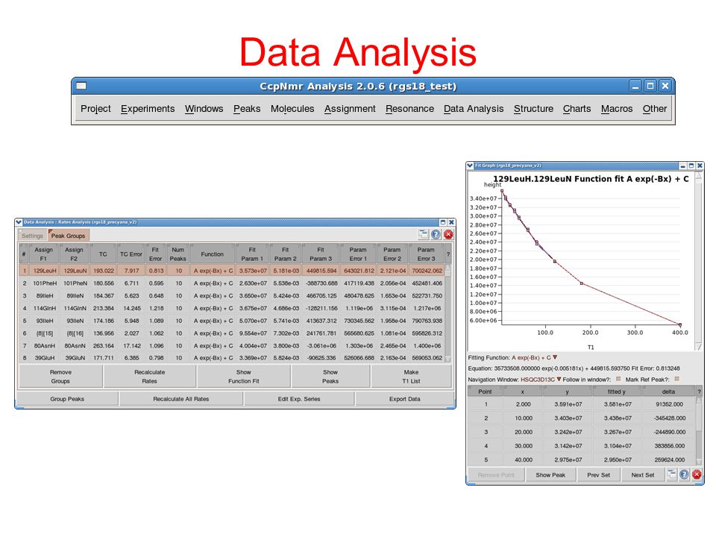Viewport: 716px width, 537px height.
Task: Select the 39GluH row cell
Action: (x=44, y=357)
